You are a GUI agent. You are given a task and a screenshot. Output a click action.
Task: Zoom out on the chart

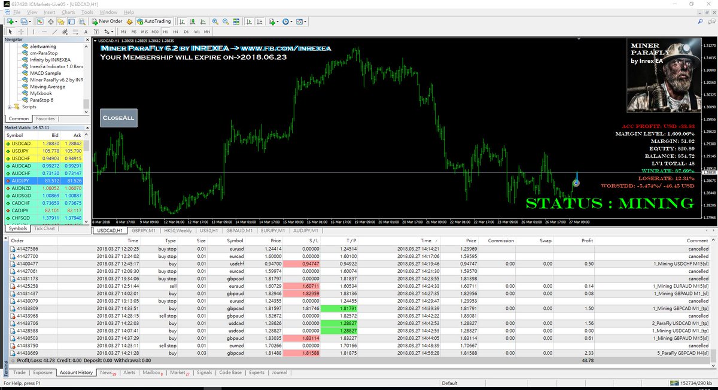226,21
